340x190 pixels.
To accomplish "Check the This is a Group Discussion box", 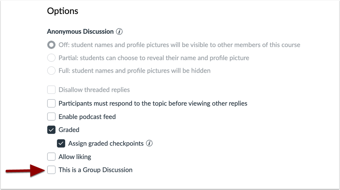I will click(x=51, y=170).
